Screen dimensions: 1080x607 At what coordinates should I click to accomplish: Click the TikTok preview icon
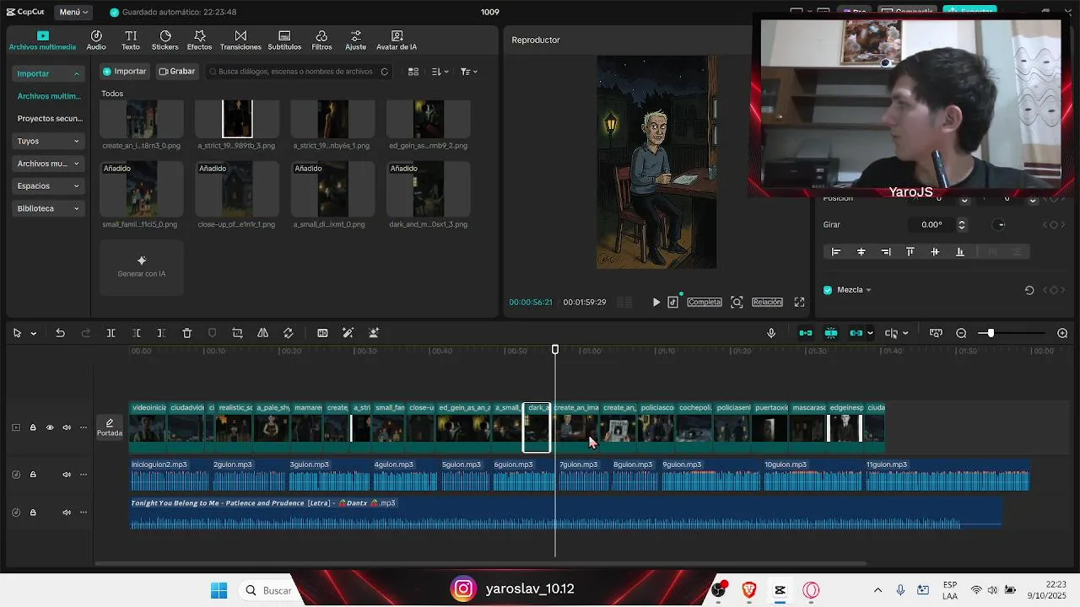(x=672, y=302)
